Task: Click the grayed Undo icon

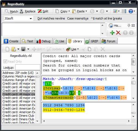Action: coord(92,11)
